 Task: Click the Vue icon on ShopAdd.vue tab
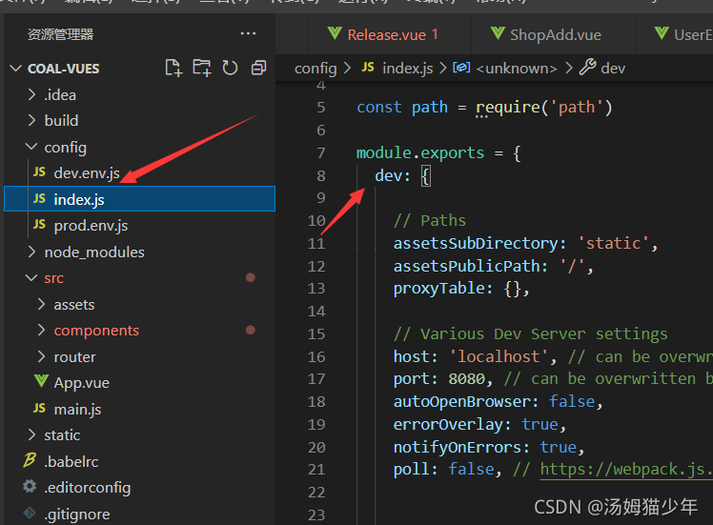click(498, 33)
